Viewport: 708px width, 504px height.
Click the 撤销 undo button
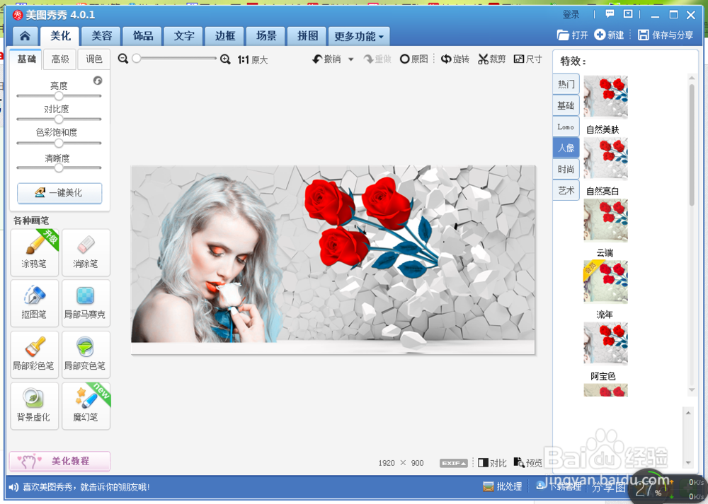pyautogui.click(x=326, y=59)
